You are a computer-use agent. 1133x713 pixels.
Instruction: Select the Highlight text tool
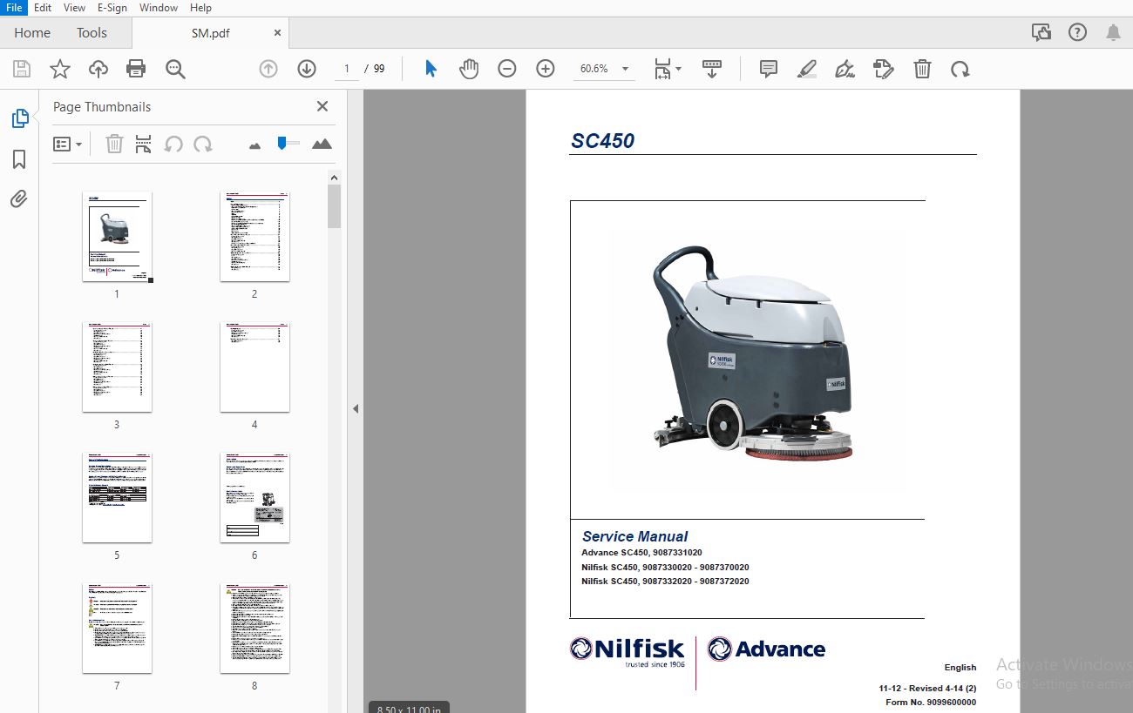(807, 69)
